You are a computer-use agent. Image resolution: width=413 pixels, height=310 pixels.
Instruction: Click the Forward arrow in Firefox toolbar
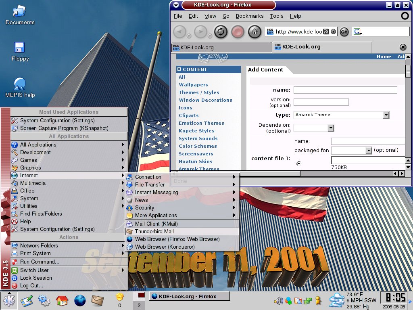[201, 32]
